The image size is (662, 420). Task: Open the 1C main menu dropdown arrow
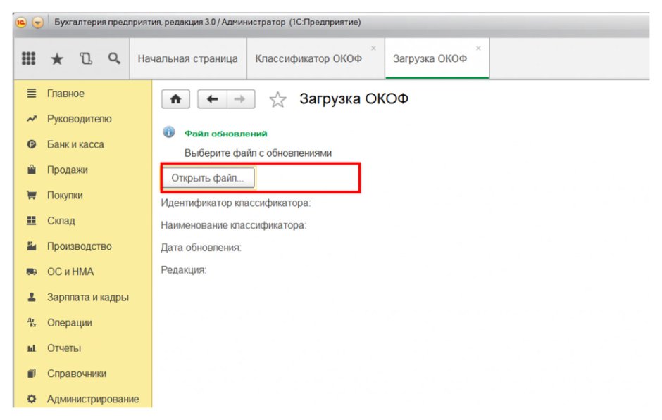37,23
